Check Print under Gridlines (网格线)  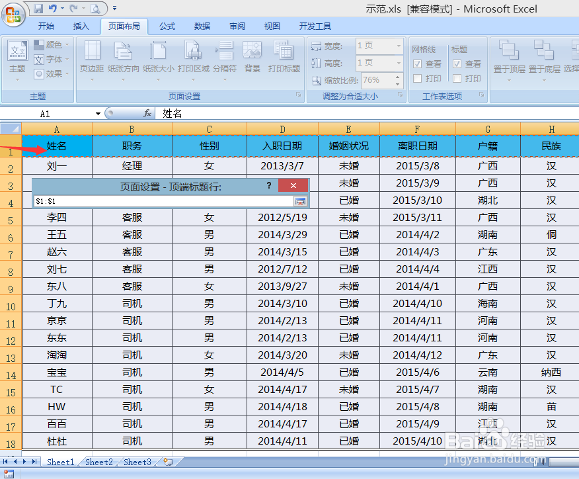pos(417,77)
